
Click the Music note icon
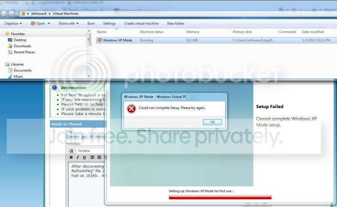click(x=10, y=76)
